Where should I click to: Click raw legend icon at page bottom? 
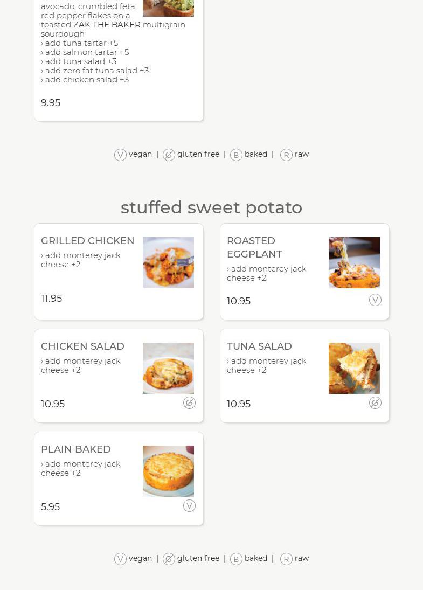(x=286, y=559)
